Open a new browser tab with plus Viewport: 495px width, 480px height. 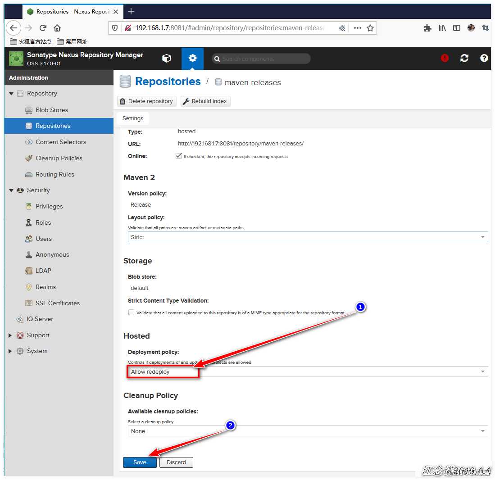point(131,11)
